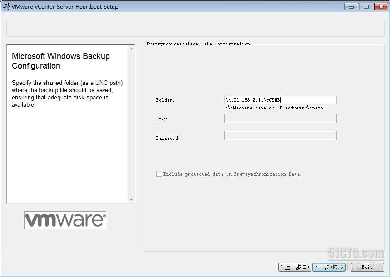Click the Folder UNC path input field

pos(280,100)
